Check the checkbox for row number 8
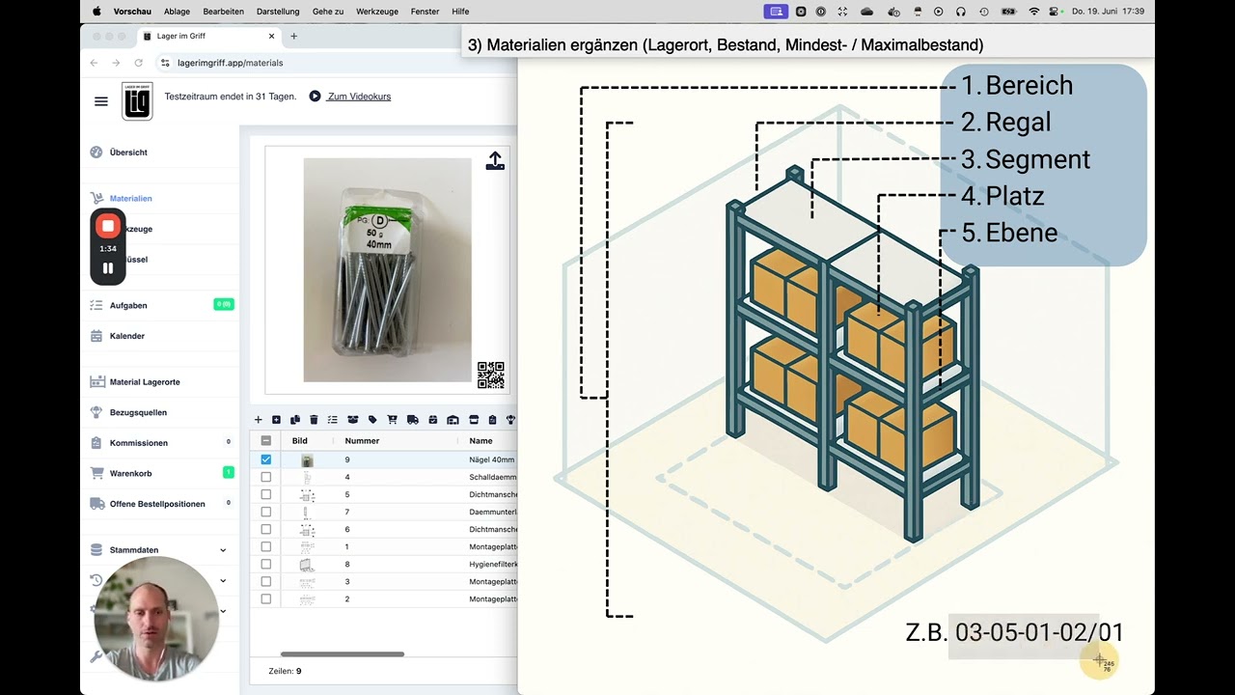1235x695 pixels. click(x=266, y=564)
